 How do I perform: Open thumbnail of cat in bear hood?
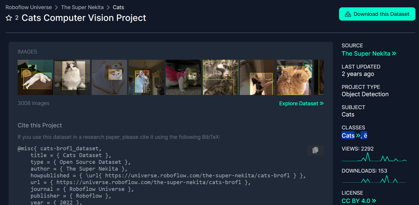(109, 77)
